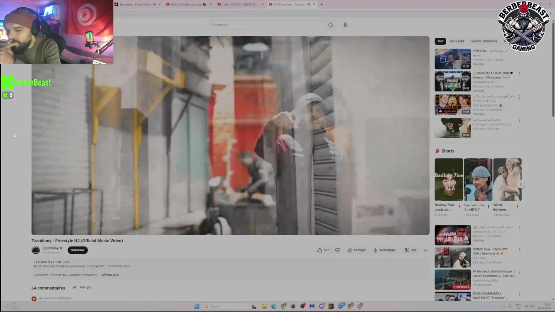Open the Zzanklony channel avatar
555x312 pixels.
point(36,250)
